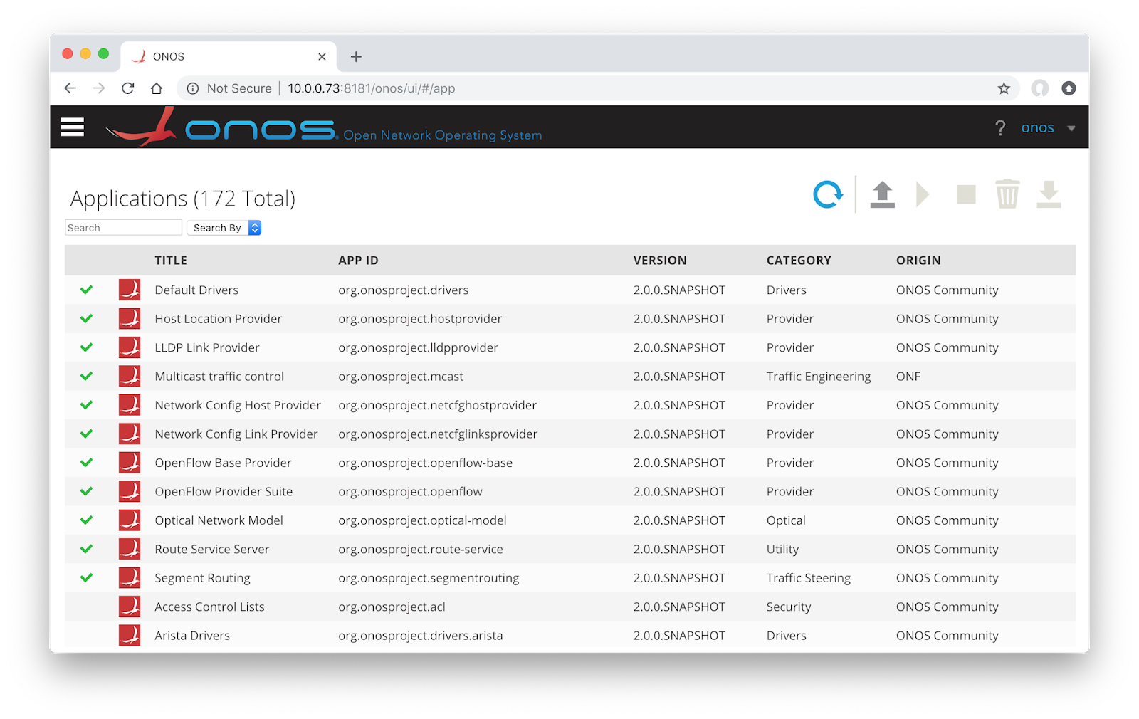Click the active checkmark for Default Drivers
Screen dimensions: 1139x719
tap(86, 290)
